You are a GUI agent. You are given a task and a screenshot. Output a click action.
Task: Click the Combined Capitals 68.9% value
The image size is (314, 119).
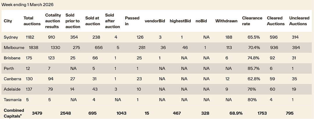pos(236,113)
